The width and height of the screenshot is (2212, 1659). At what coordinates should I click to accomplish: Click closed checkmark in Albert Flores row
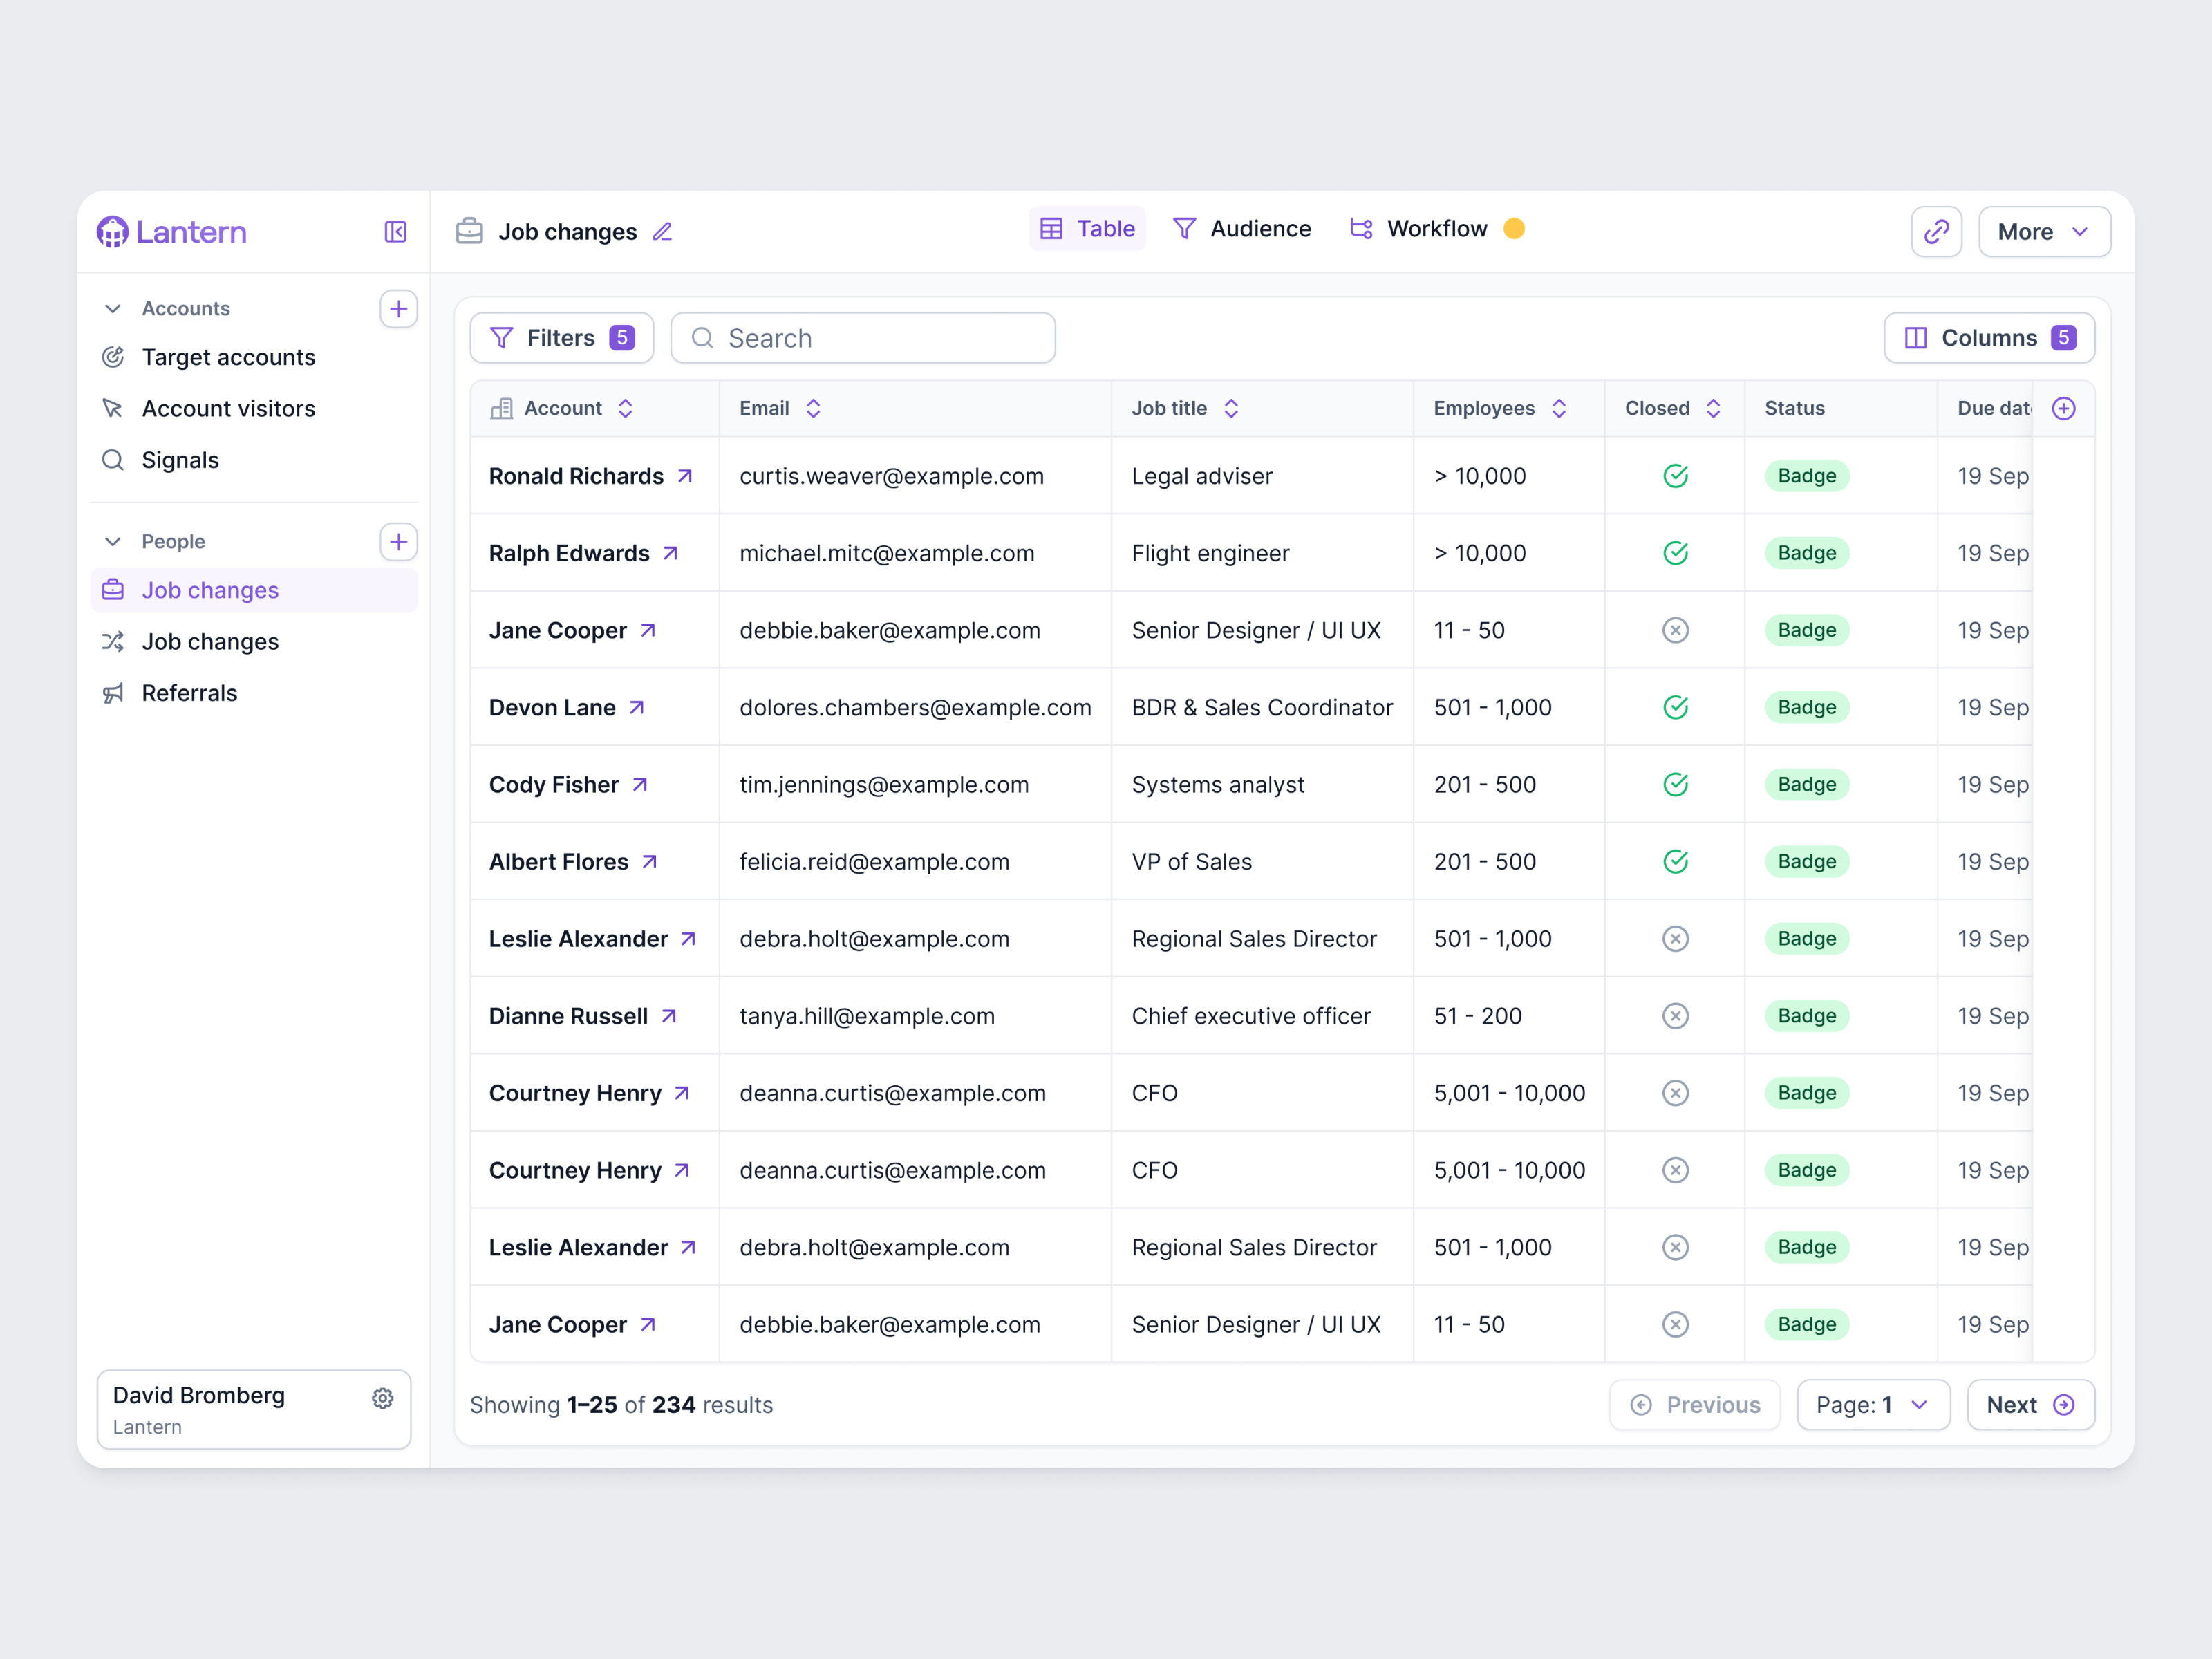coord(1675,862)
